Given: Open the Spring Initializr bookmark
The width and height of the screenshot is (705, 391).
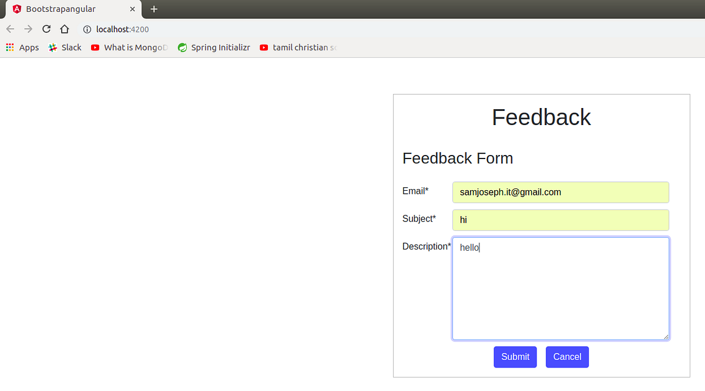Looking at the screenshot, I should pos(214,47).
